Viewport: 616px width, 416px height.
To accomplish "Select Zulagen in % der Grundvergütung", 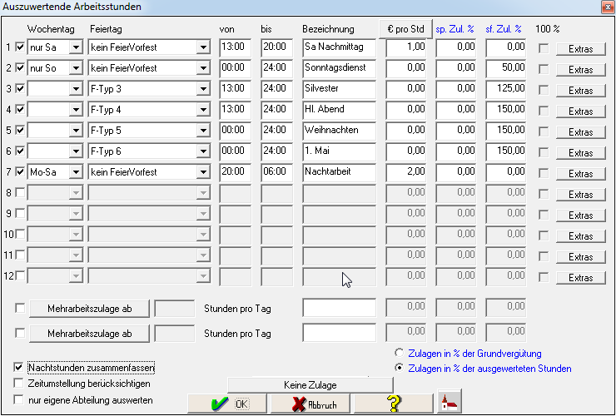I will click(400, 353).
